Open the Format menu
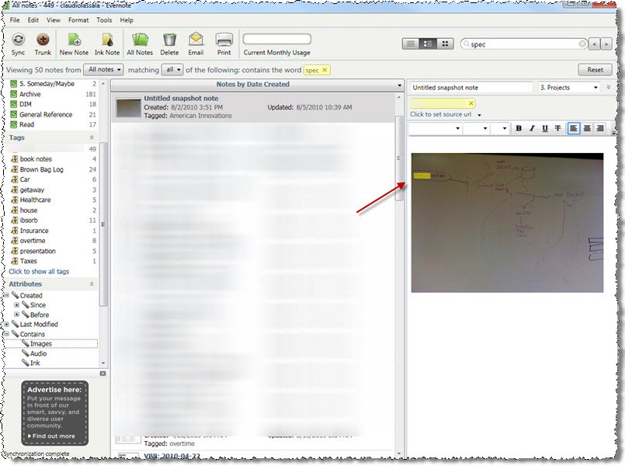 pyautogui.click(x=78, y=20)
